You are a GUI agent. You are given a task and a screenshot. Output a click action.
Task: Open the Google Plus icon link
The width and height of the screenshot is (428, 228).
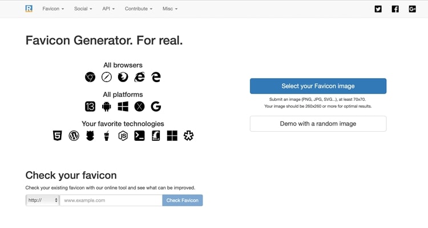point(413,9)
